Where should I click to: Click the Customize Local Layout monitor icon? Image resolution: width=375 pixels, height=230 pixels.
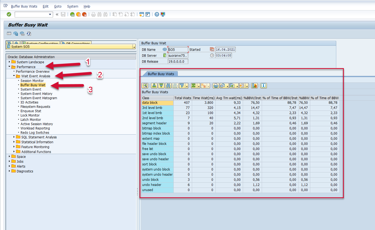[x=163, y=14]
